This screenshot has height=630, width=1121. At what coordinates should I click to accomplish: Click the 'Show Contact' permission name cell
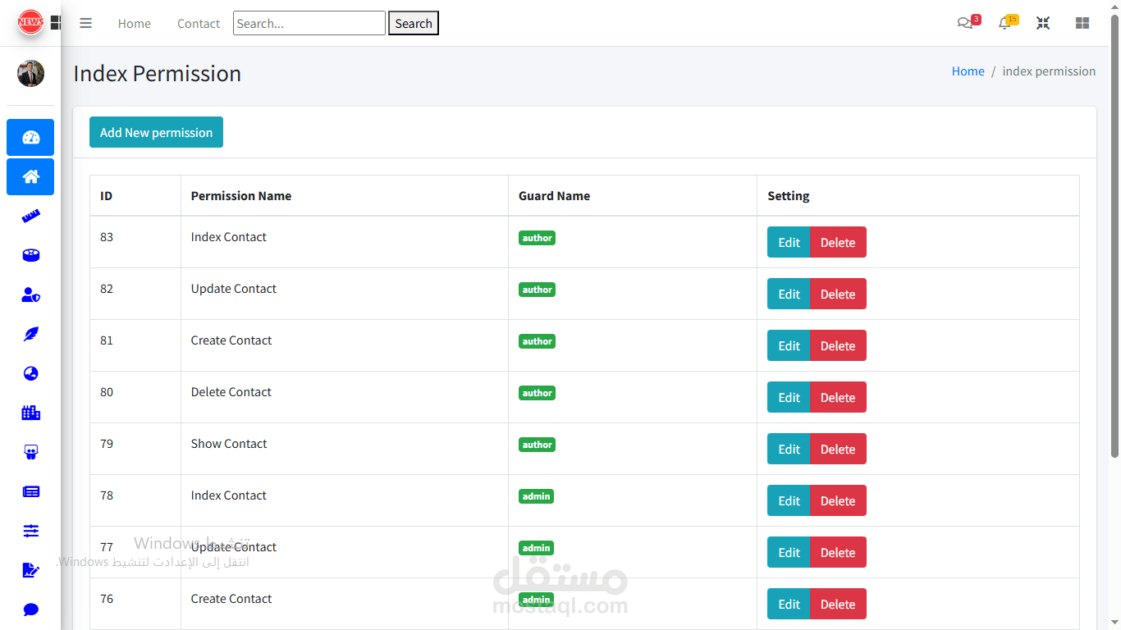pos(344,449)
